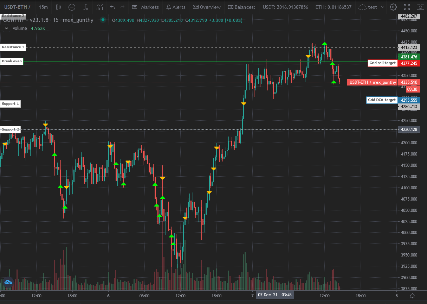Click the 4230.128 support price label
Viewport: 427px width, 304px height.
(x=409, y=129)
